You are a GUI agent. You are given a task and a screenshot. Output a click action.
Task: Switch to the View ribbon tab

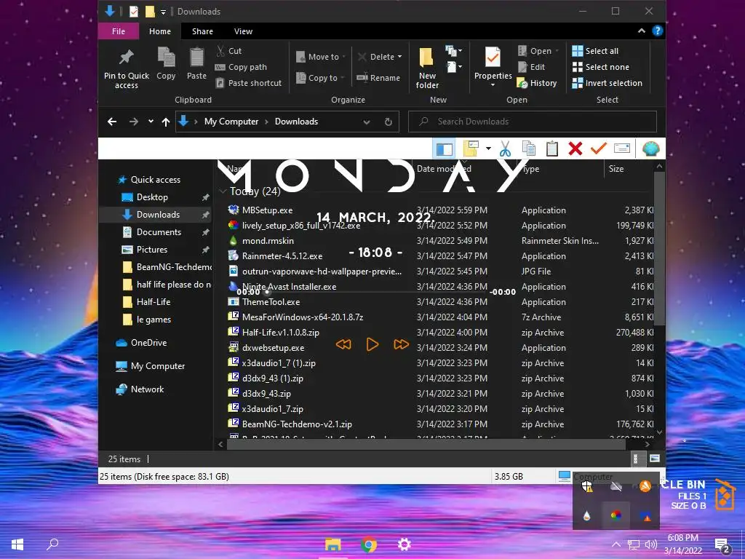pos(243,31)
